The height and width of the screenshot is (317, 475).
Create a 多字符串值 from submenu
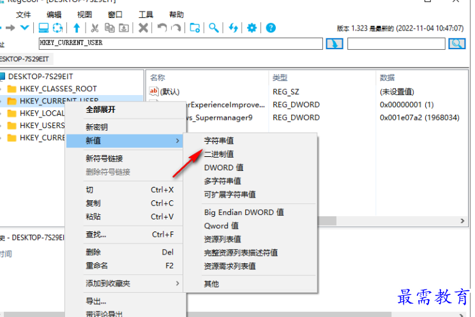(222, 181)
